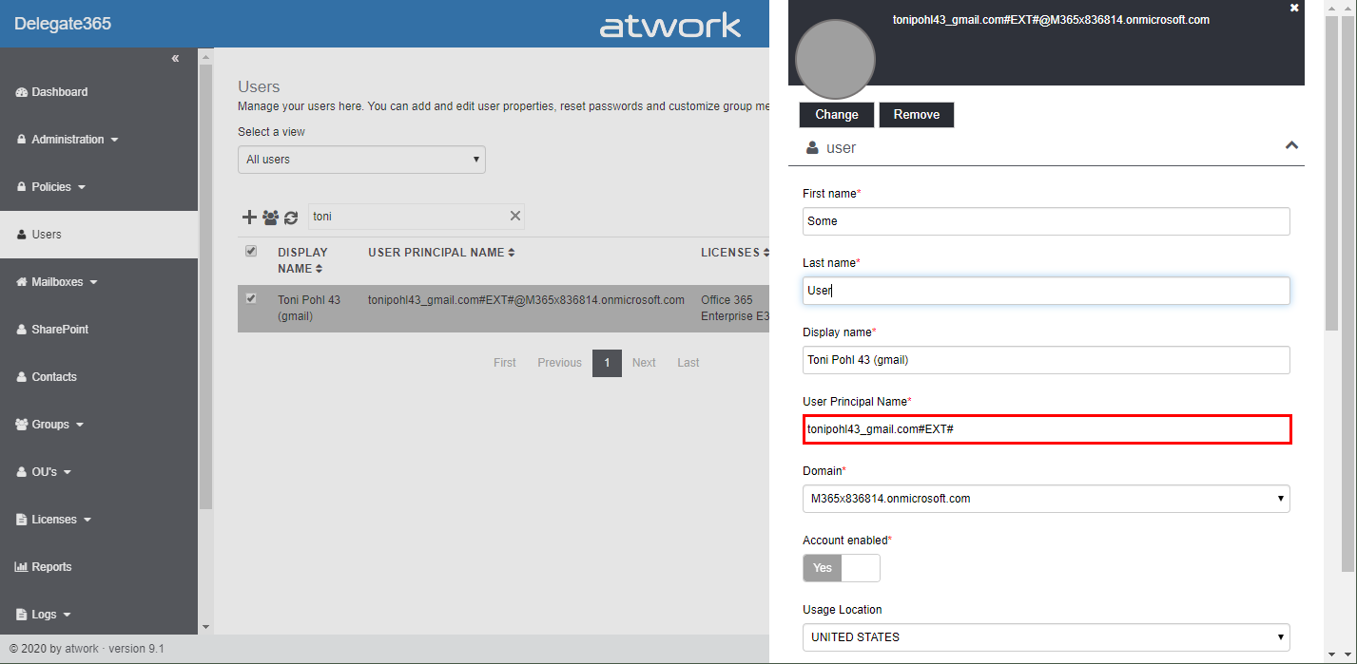Click the sidebar vertical scrollbar
Screen dimensions: 1357x664
tap(206, 288)
